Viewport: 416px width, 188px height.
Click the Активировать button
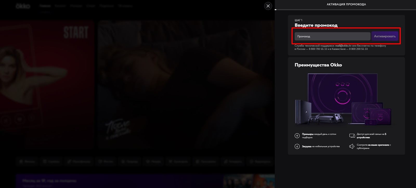coord(385,36)
